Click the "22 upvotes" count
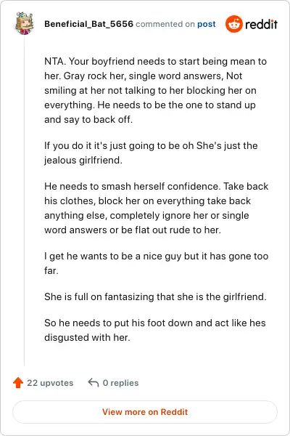 click(50, 383)
